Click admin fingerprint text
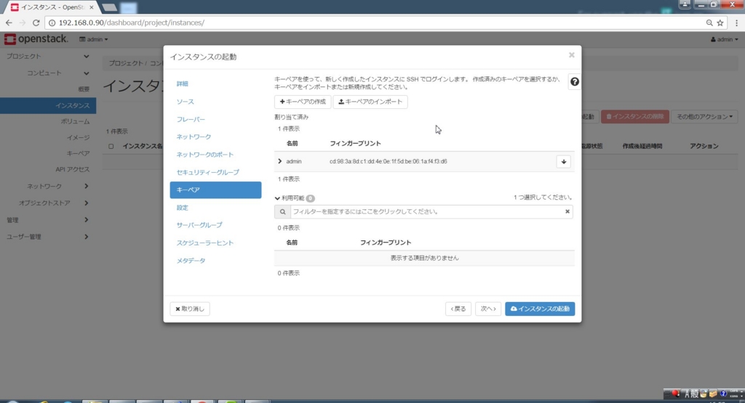Screen dimensions: 745x403 (389, 162)
